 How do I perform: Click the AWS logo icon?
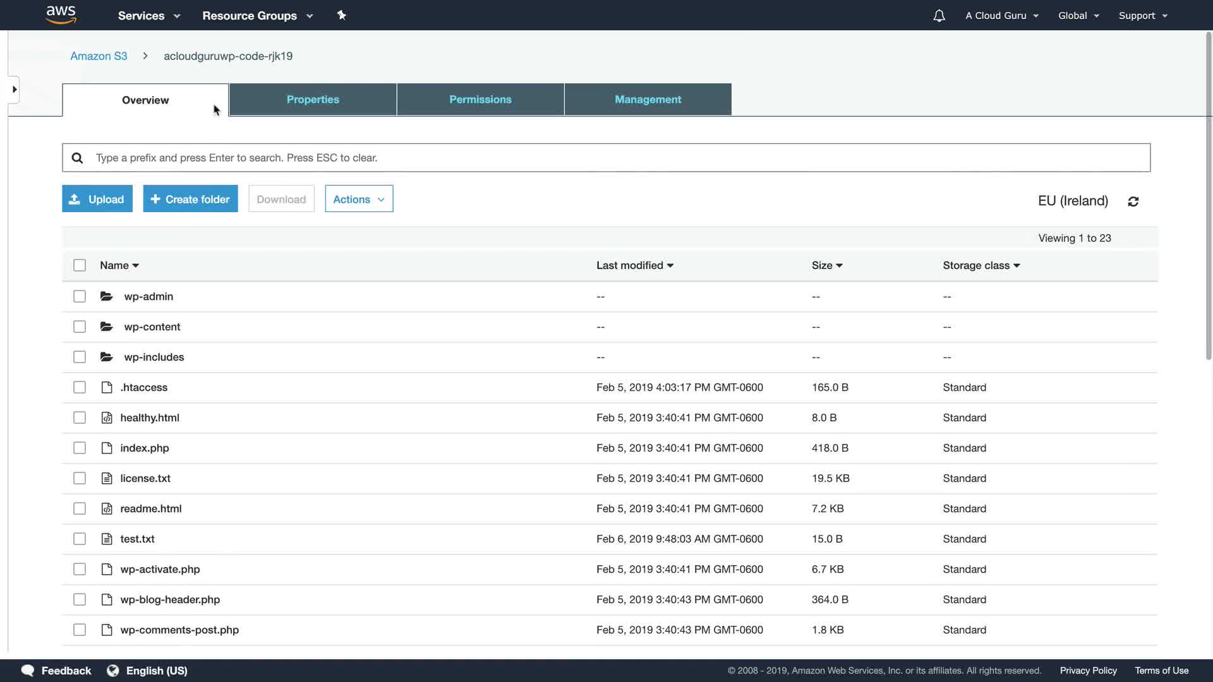click(61, 15)
